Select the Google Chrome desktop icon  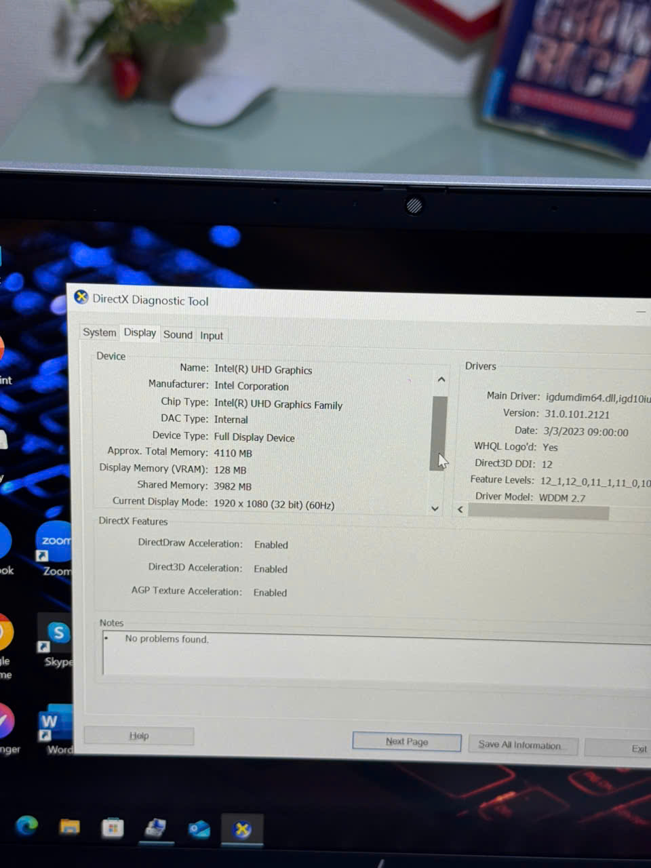5,646
